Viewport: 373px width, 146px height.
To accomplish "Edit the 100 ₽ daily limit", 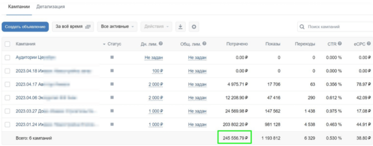I will 158,71.
